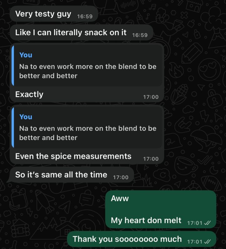Click the 17:00 timestamp on "So it's same all the time"
Screen dimensions: 226x249
click(x=120, y=177)
